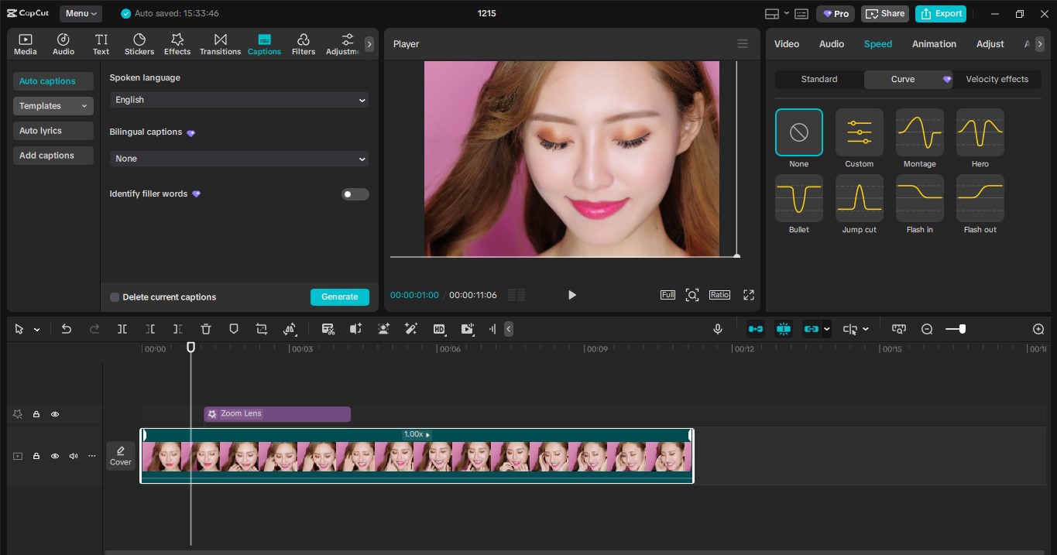Open the Filters panel
The image size is (1057, 555).
[303, 43]
